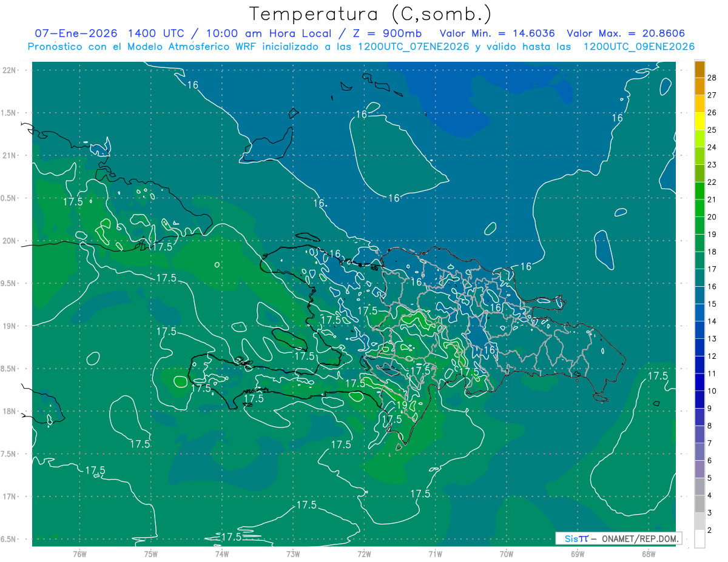Click the 22N latitude axis label
The height and width of the screenshot is (562, 728).
coord(10,70)
